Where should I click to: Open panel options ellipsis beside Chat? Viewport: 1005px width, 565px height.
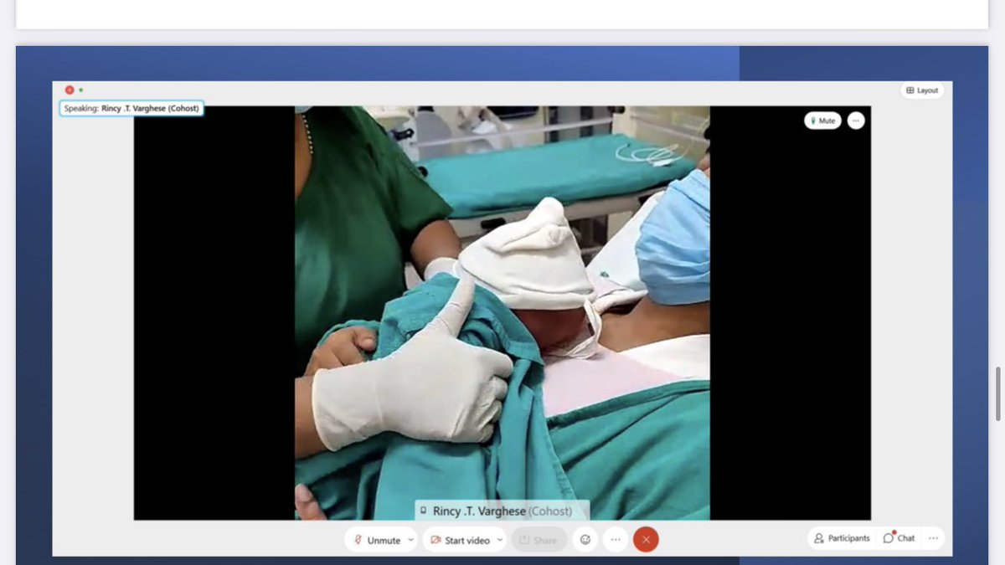point(933,538)
